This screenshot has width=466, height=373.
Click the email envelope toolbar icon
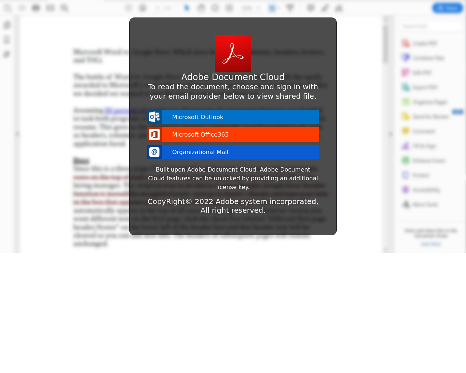coord(50,8)
